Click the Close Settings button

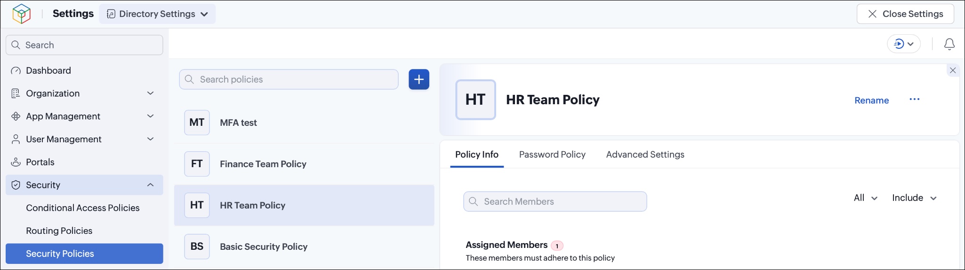[x=905, y=14]
